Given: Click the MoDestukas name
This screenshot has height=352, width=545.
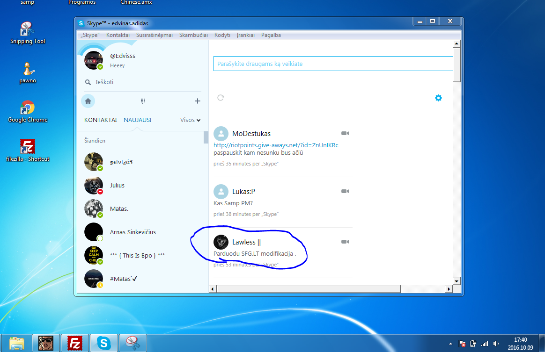Looking at the screenshot, I should pos(251,134).
